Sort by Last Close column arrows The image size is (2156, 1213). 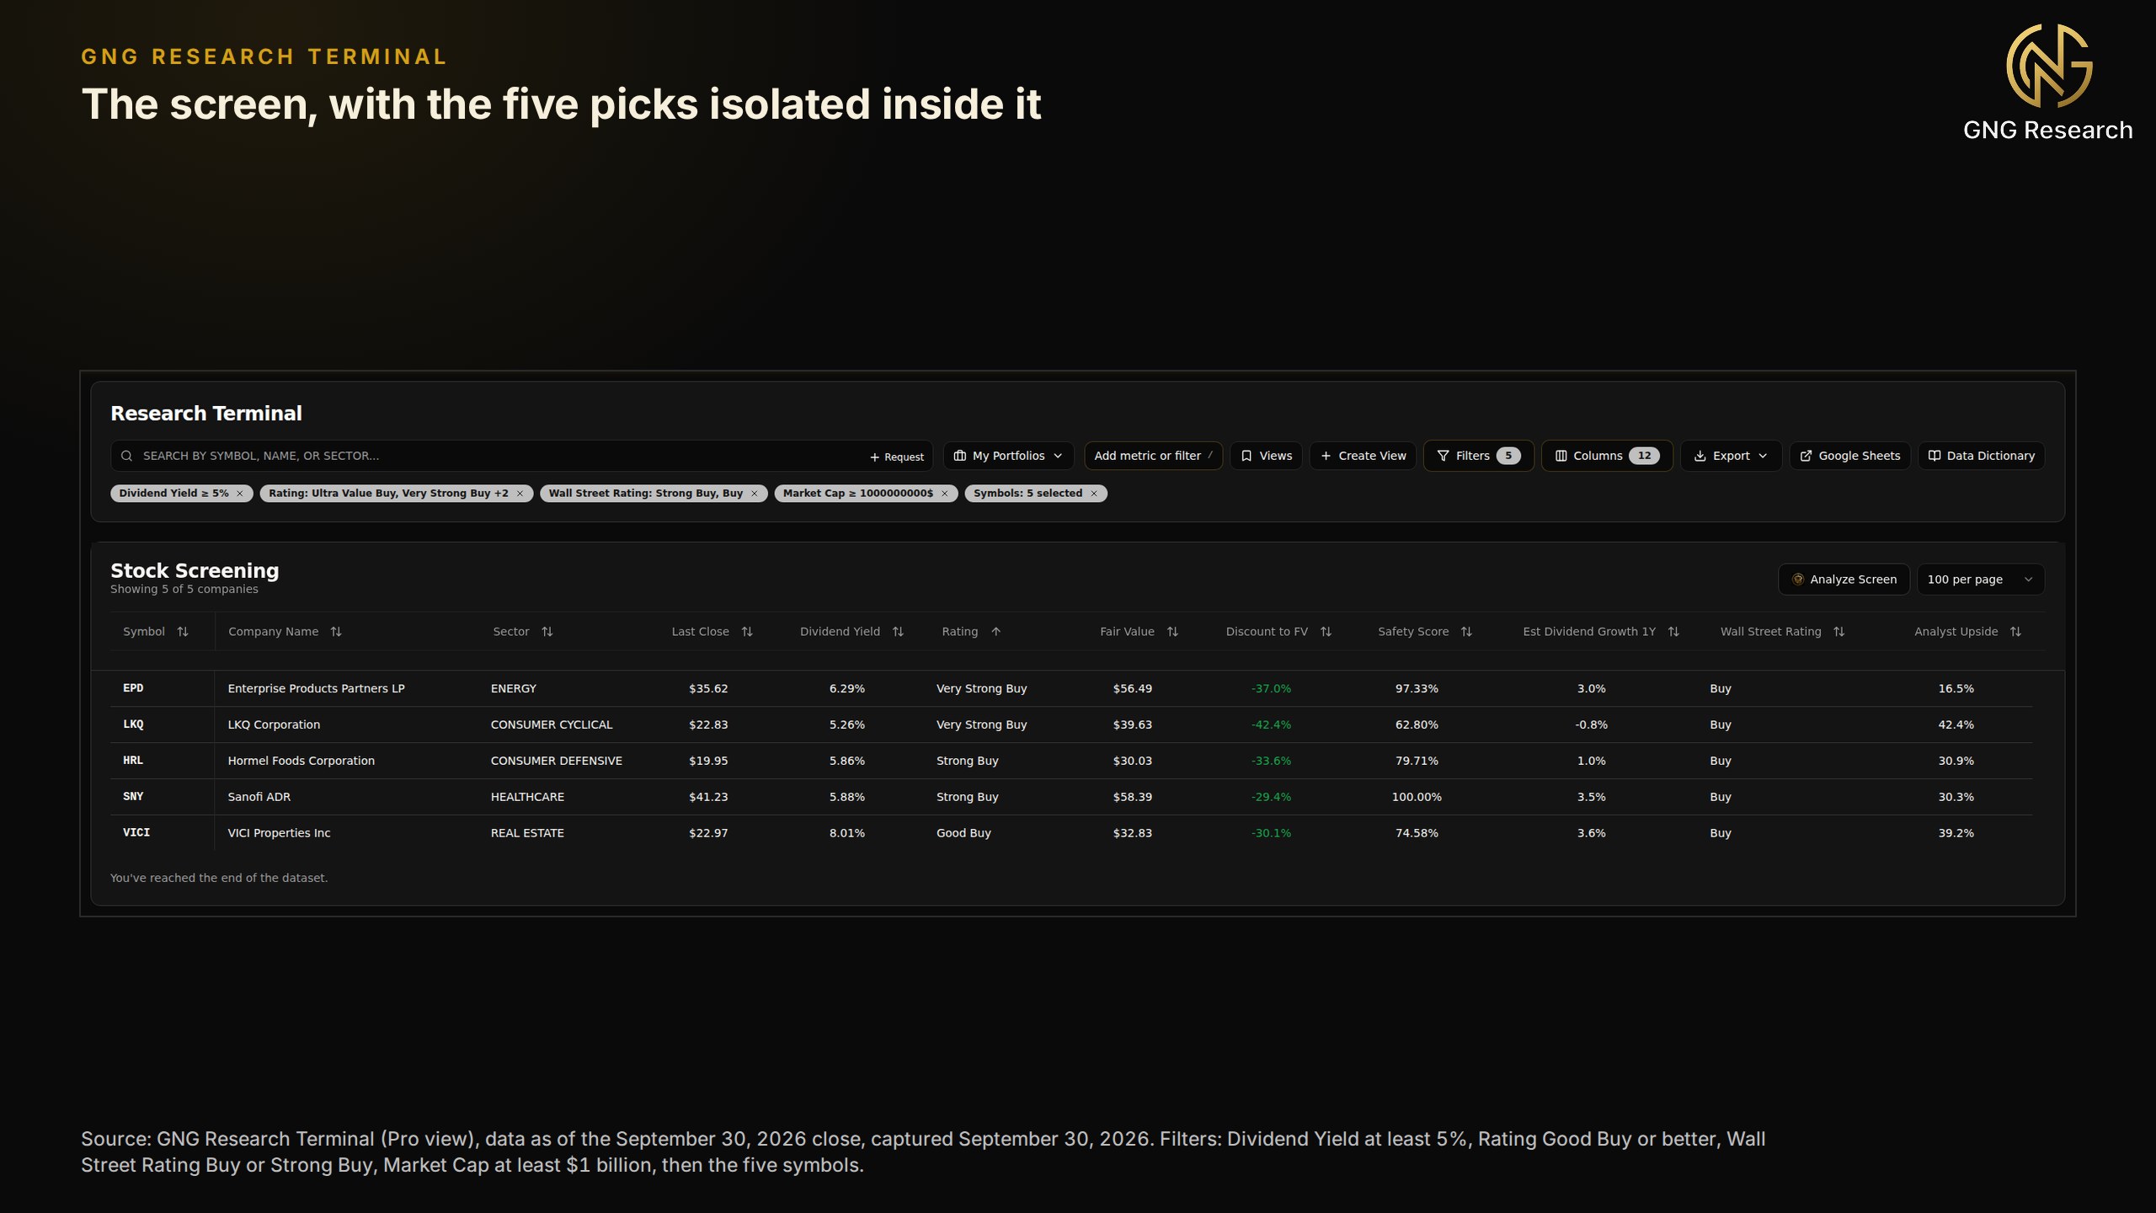(747, 632)
